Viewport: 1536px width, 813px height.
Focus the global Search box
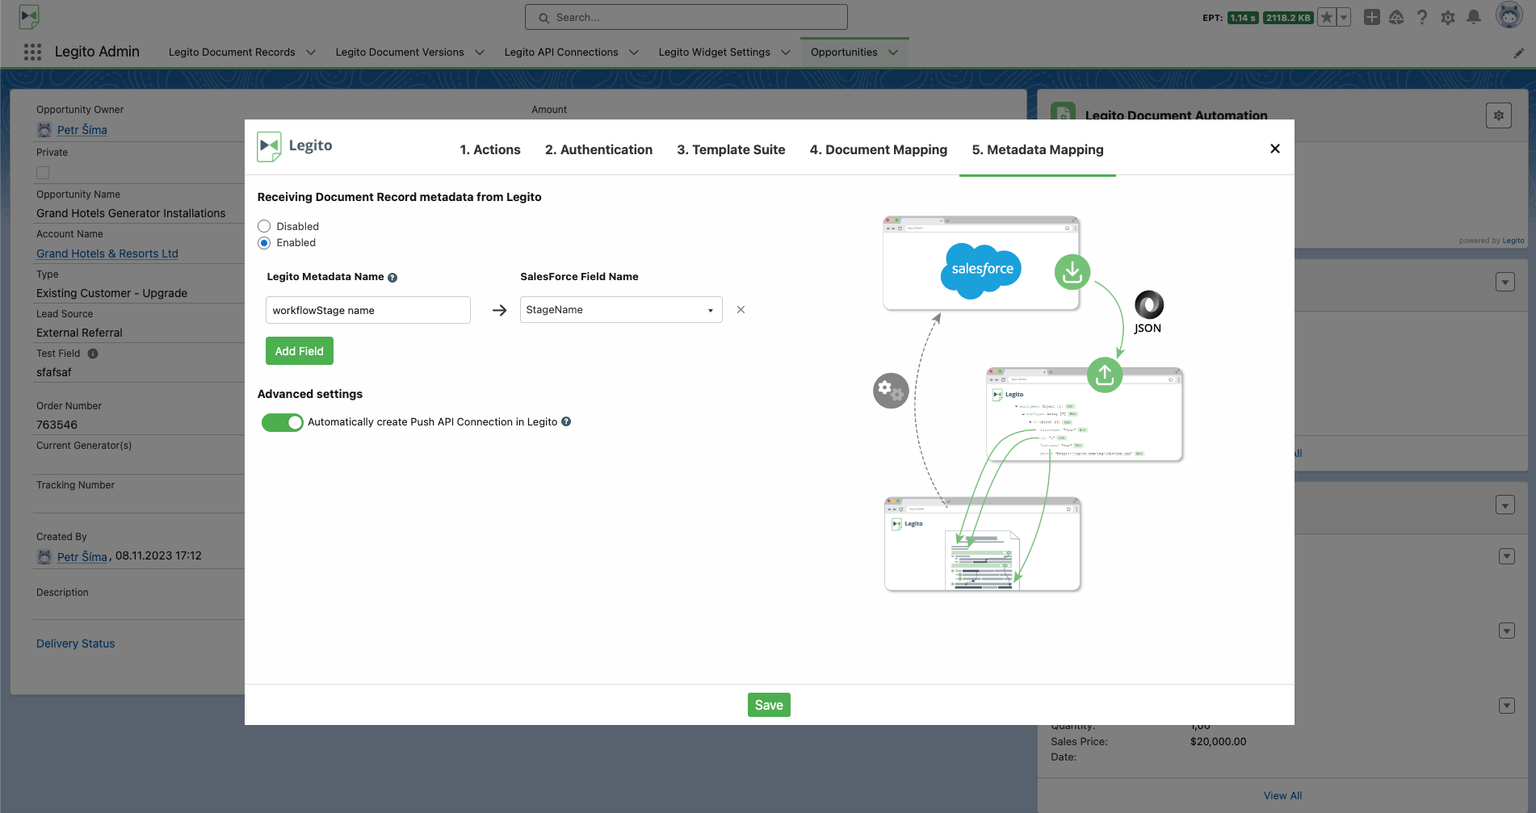[x=686, y=17]
